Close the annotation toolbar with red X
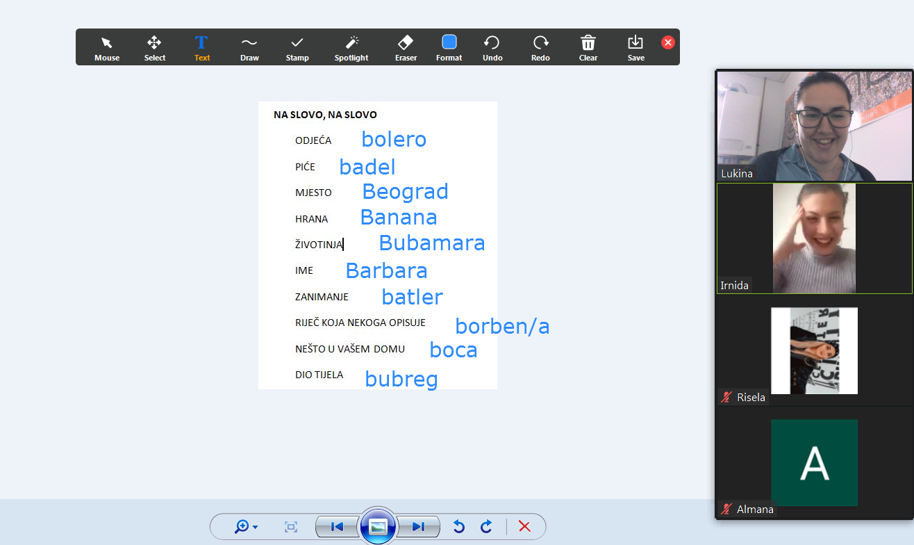 668,42
